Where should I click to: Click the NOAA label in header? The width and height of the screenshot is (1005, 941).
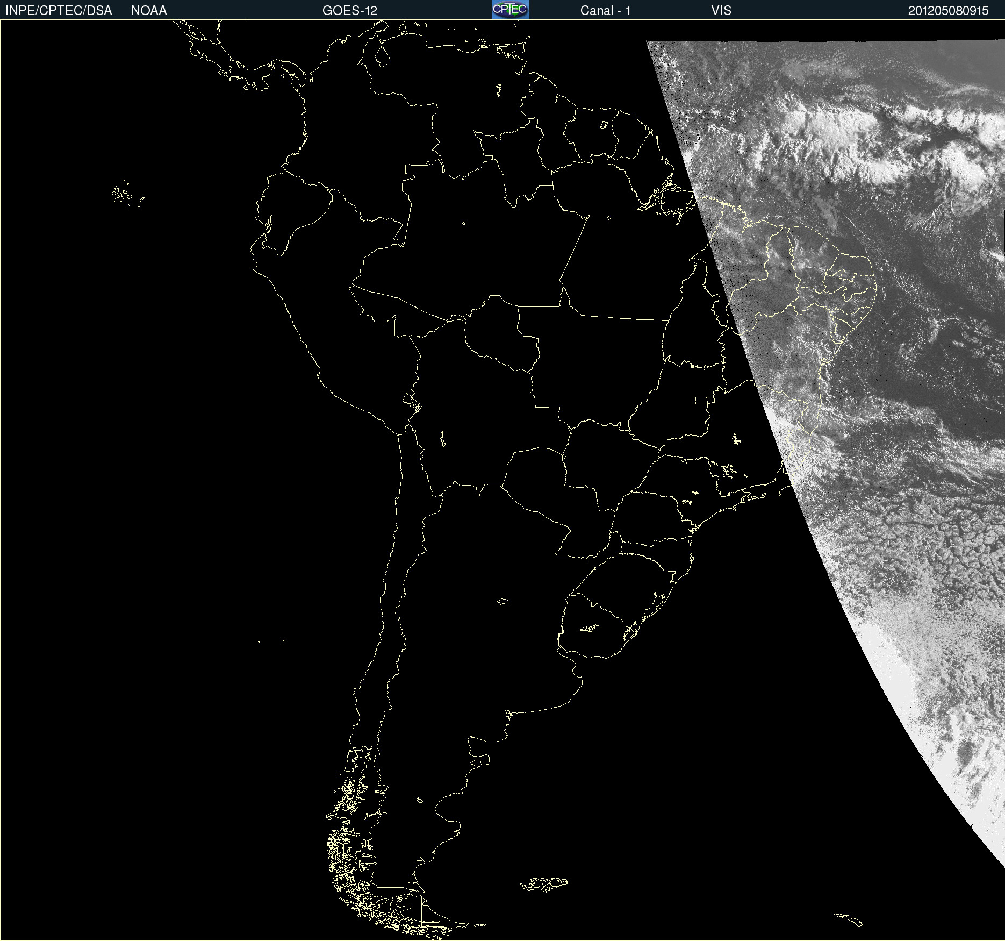[149, 11]
